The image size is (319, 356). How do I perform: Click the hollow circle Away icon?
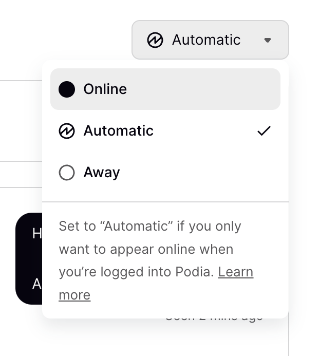coord(67,173)
